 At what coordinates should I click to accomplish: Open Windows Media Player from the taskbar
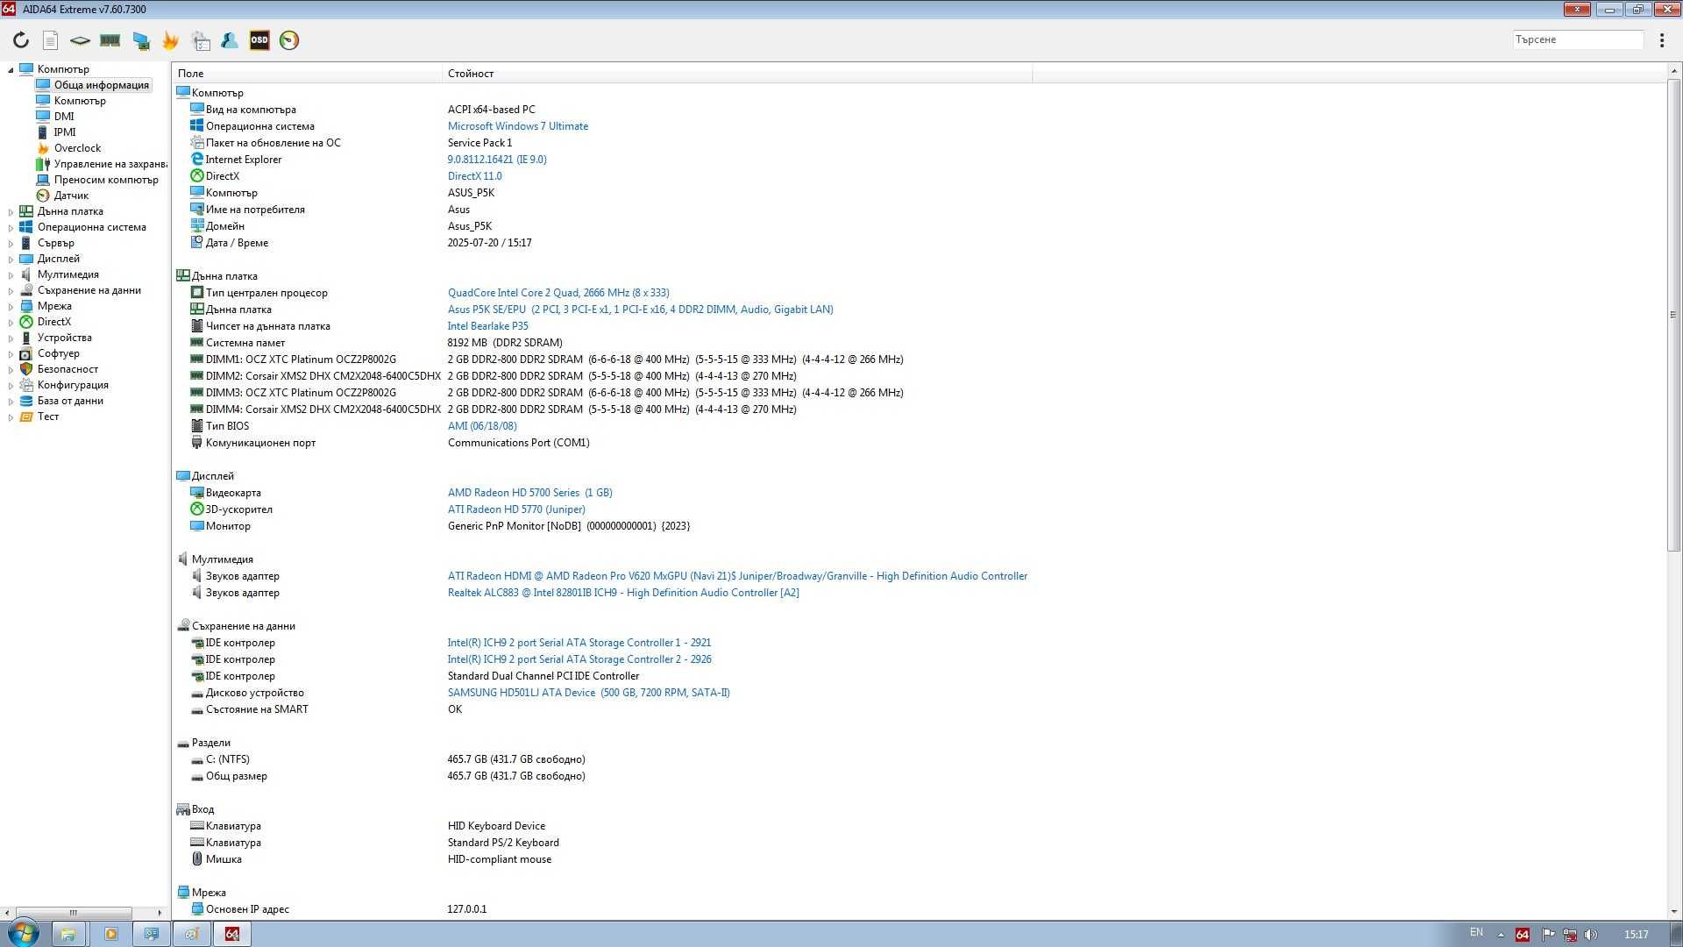(x=110, y=934)
